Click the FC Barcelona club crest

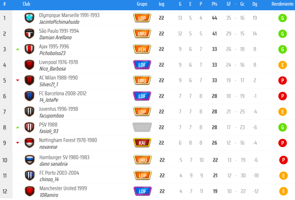29,96
